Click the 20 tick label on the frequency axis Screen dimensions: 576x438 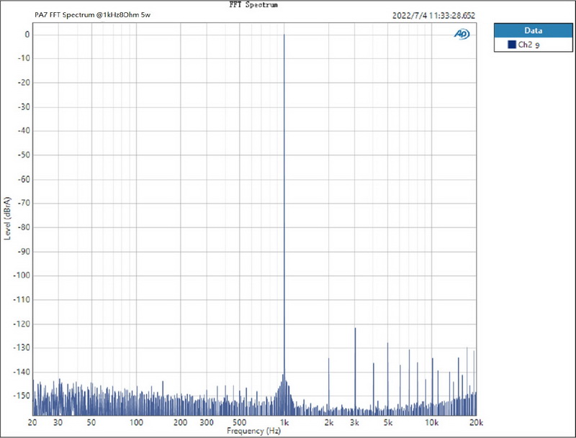pos(32,422)
